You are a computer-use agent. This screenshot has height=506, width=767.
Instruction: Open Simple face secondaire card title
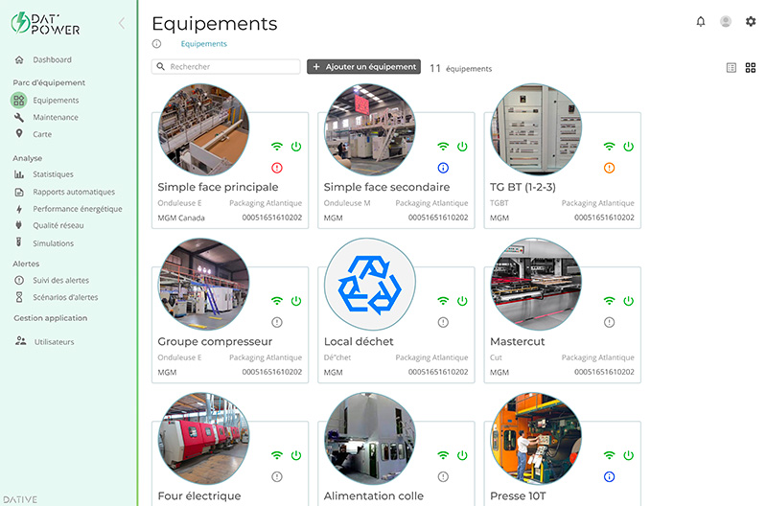coord(386,187)
